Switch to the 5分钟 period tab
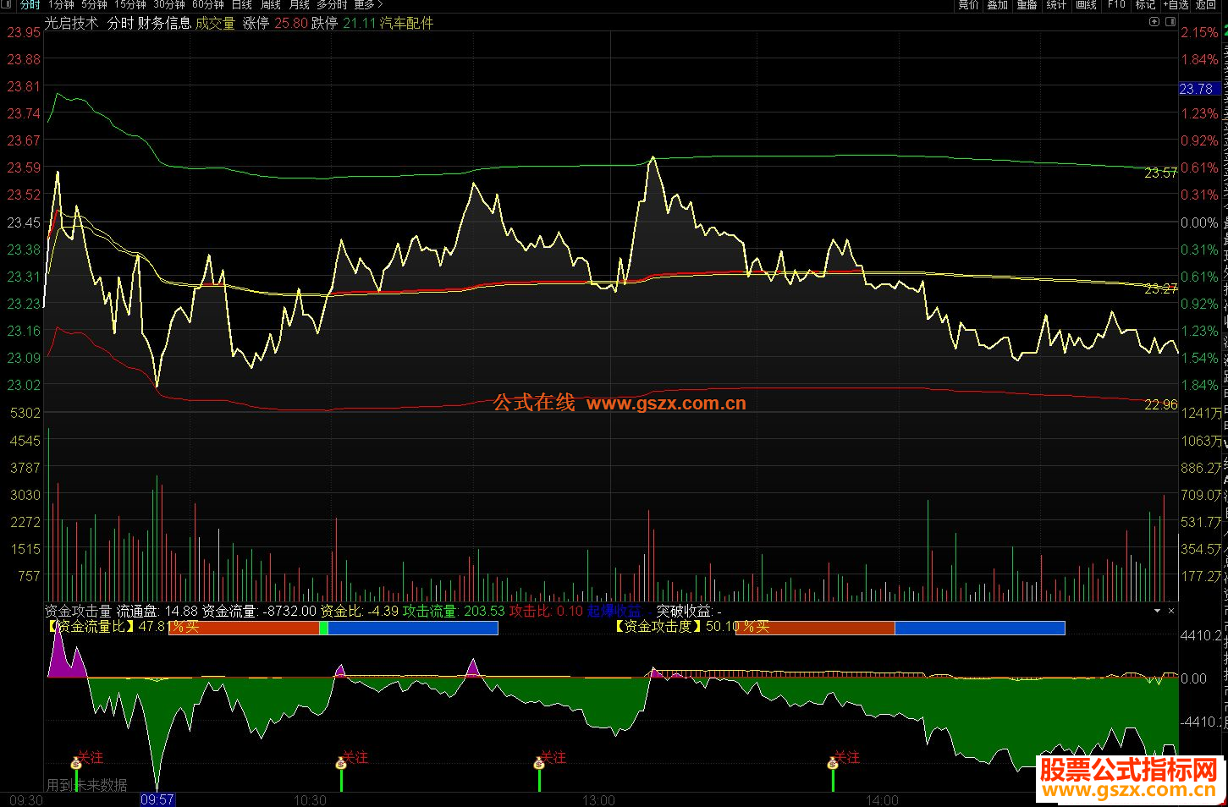1228x807 pixels. pyautogui.click(x=95, y=5)
